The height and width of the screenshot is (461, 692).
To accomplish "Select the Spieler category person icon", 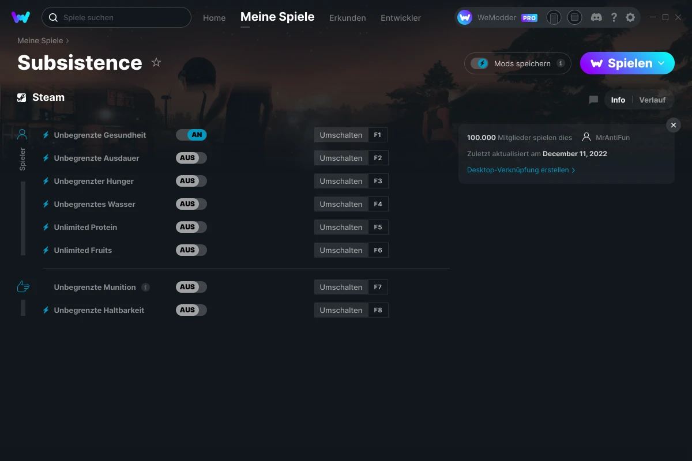I will click(22, 135).
